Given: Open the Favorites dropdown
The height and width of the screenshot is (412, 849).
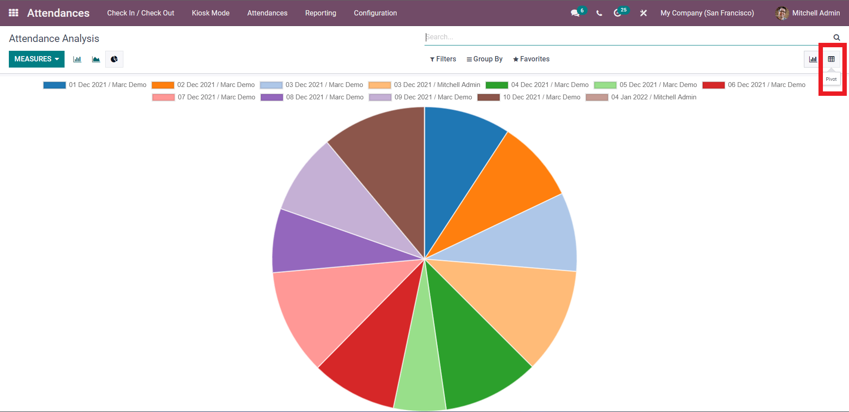Looking at the screenshot, I should [531, 59].
